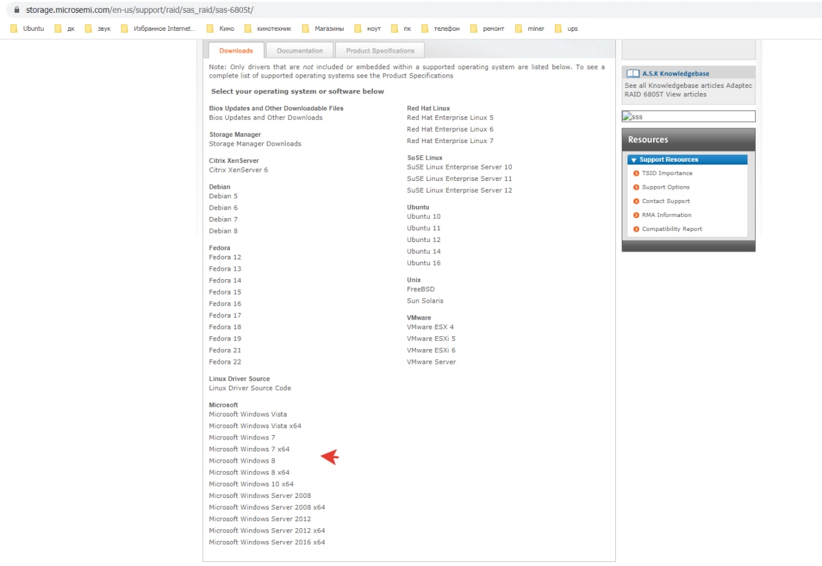Open Linux Driver Source Code link
Viewport: 822px width, 566px height.
[x=250, y=388]
